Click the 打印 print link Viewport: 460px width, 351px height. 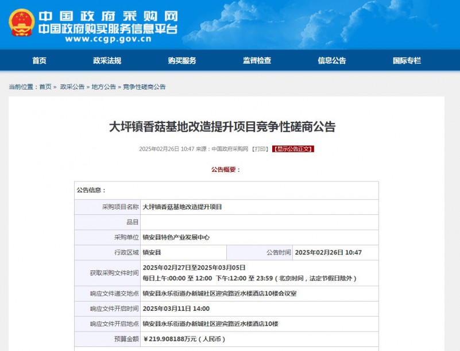coord(260,149)
